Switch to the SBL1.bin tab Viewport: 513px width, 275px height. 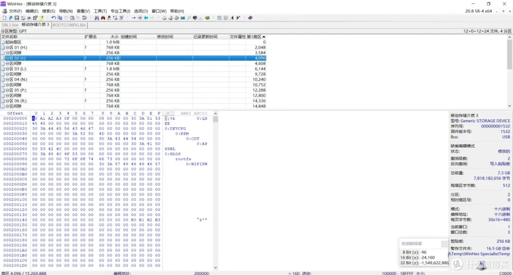tap(10, 25)
